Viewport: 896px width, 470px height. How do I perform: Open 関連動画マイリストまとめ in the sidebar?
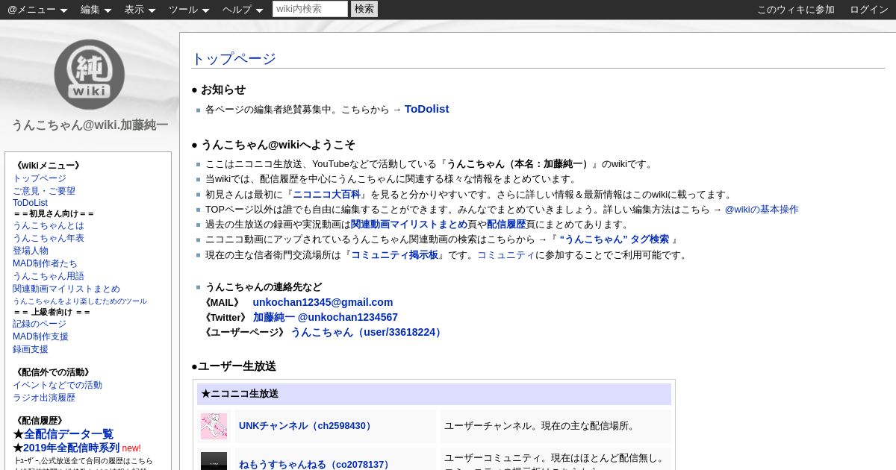[66, 289]
